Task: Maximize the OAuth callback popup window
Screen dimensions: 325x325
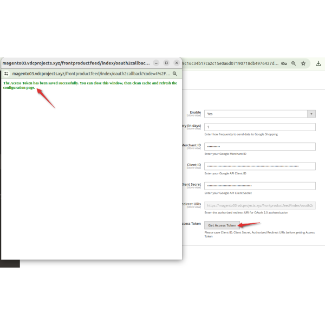Action: click(166, 63)
